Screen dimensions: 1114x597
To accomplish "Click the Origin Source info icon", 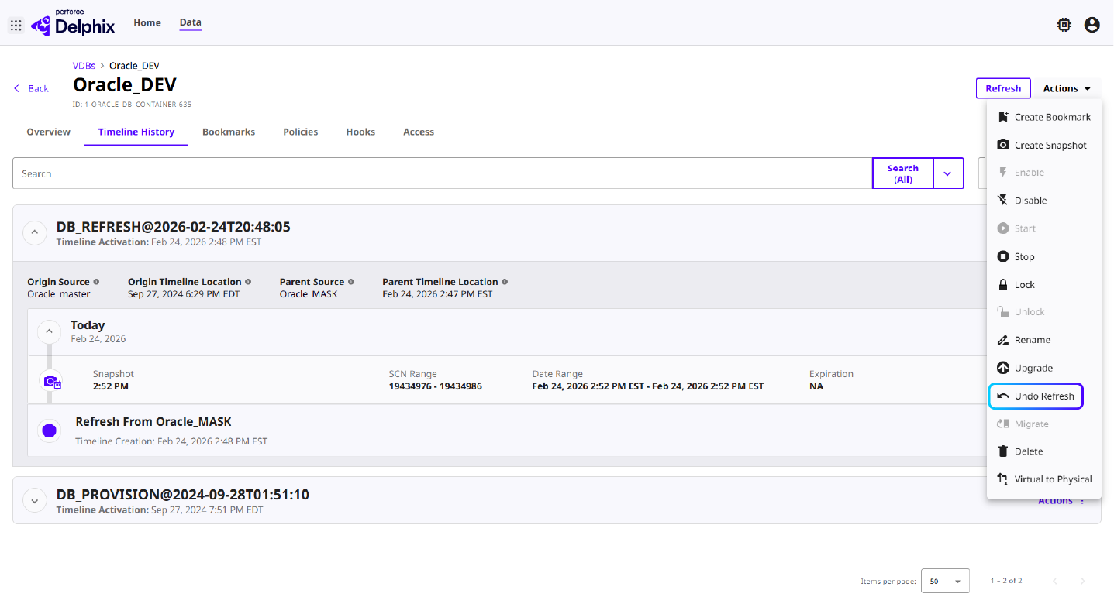I will (x=96, y=282).
